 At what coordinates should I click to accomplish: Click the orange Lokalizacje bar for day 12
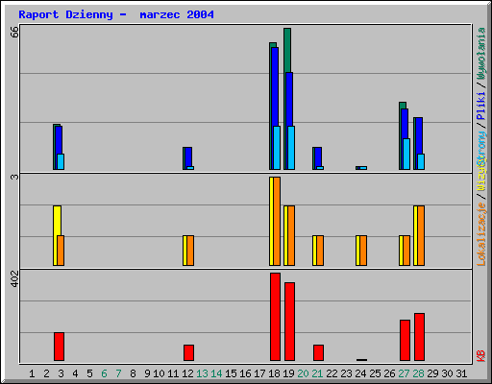click(190, 251)
